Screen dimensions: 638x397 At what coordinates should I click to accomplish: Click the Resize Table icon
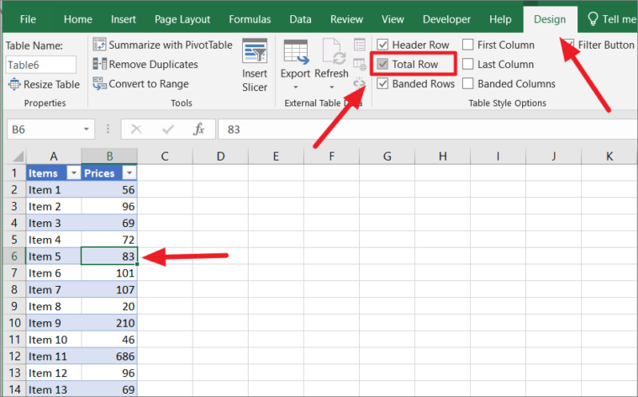[14, 84]
